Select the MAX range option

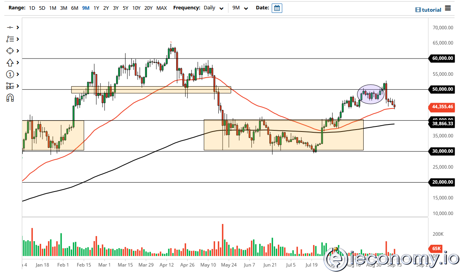point(161,8)
